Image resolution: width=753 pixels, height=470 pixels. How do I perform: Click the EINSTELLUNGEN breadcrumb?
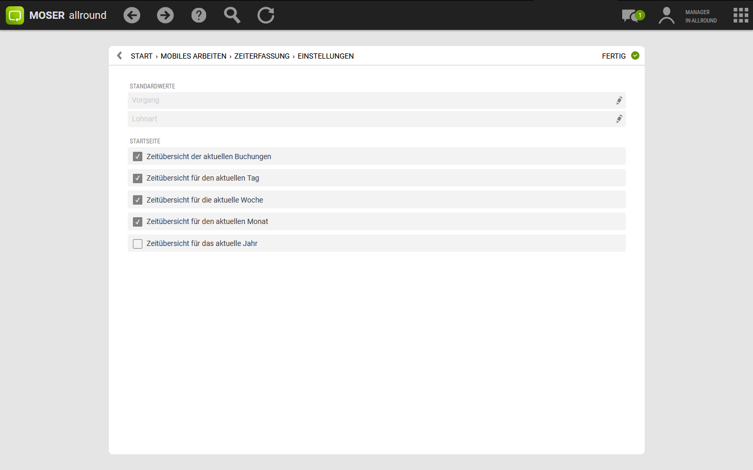(x=325, y=56)
